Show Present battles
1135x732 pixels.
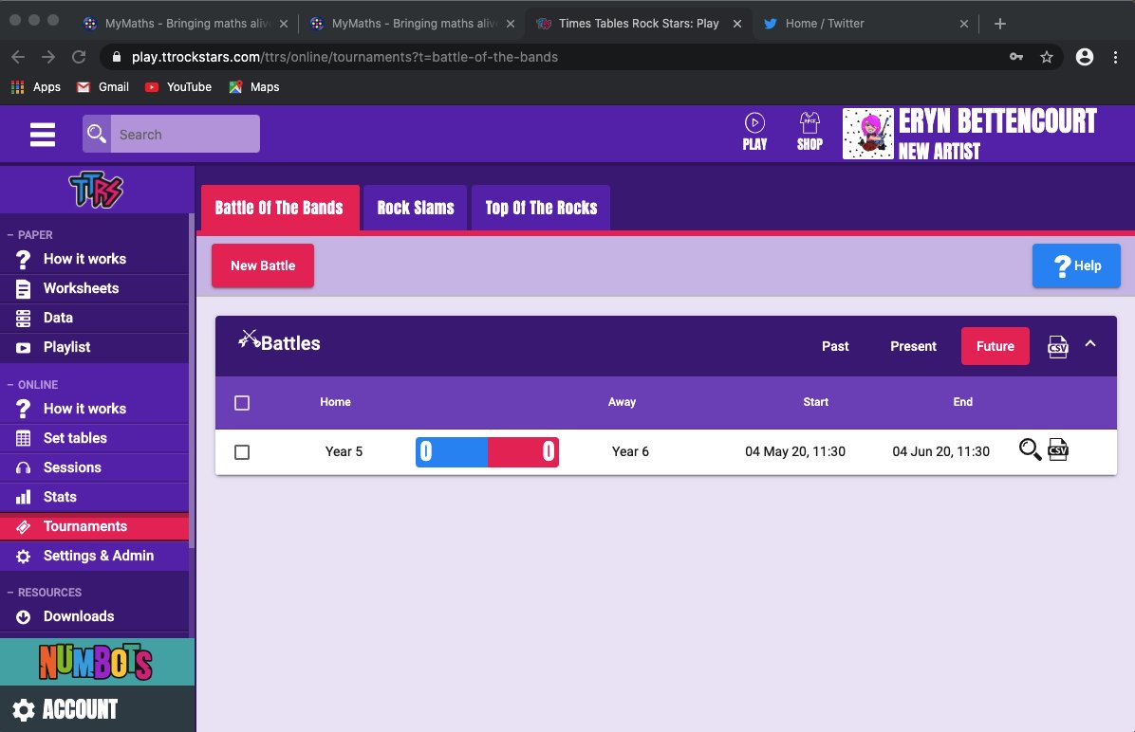coord(913,346)
